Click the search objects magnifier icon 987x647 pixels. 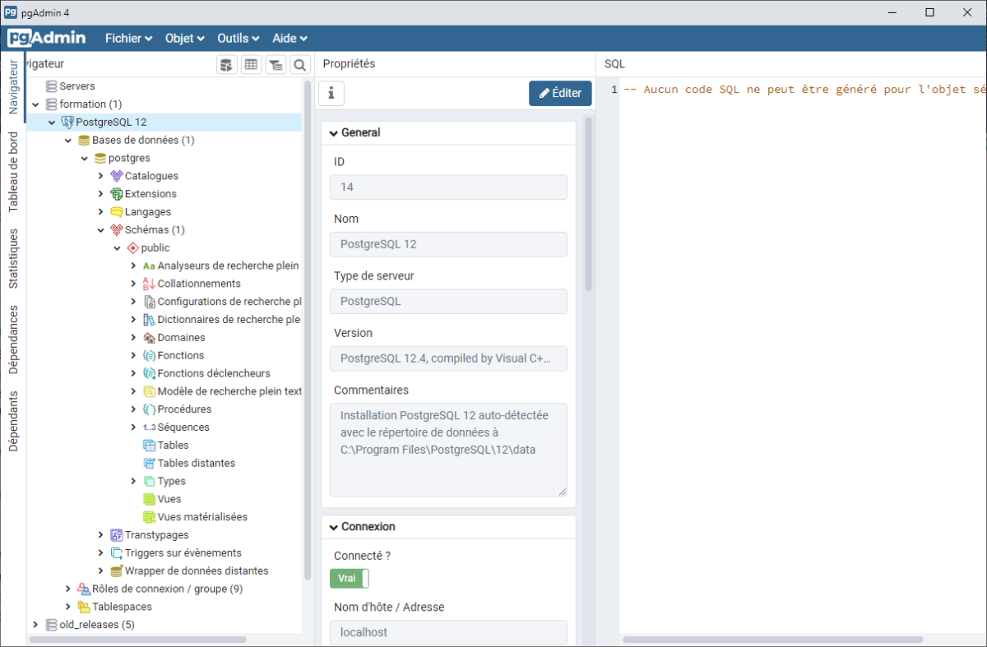[x=299, y=64]
